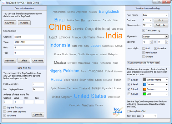The image size is (172, 124).
Task: Click the green Lime color swatch
Action: click(145, 94)
